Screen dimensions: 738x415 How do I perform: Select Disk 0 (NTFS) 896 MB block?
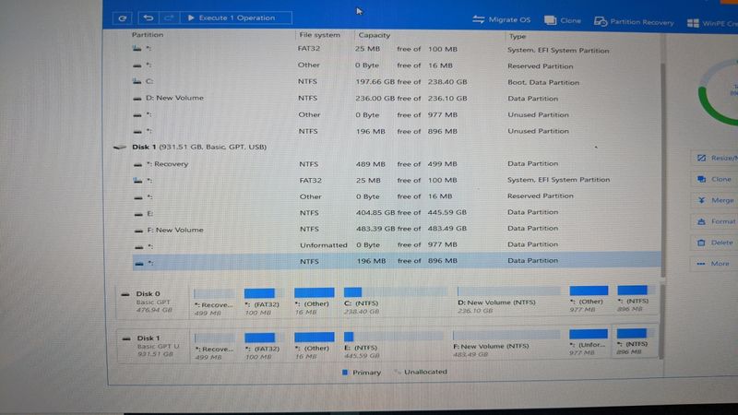[x=634, y=299]
